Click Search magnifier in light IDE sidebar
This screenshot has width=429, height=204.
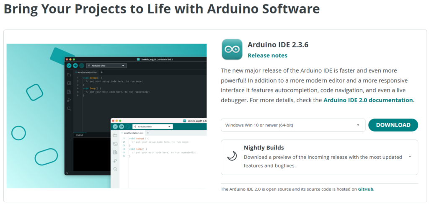115,169
